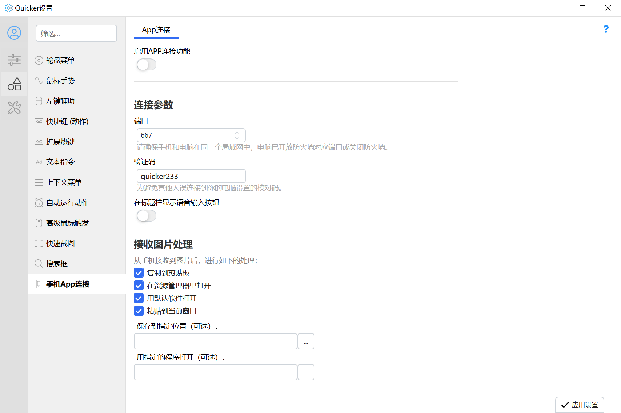Click the 保存到指定位置 path field
Screen dimensions: 621x413
(x=216, y=341)
